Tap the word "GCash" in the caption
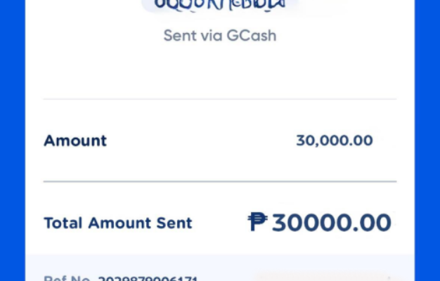Screen dimensions: 440x281 tap(252, 36)
